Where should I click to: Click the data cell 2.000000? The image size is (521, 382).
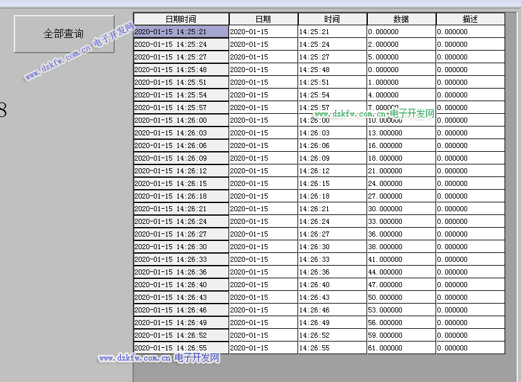coord(401,44)
